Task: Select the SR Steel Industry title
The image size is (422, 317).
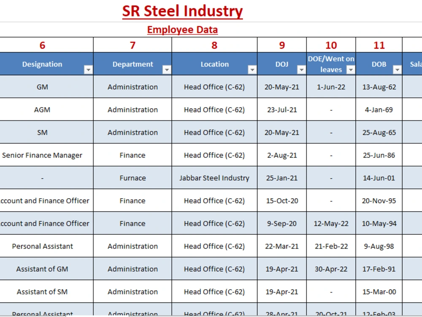Action: [182, 11]
